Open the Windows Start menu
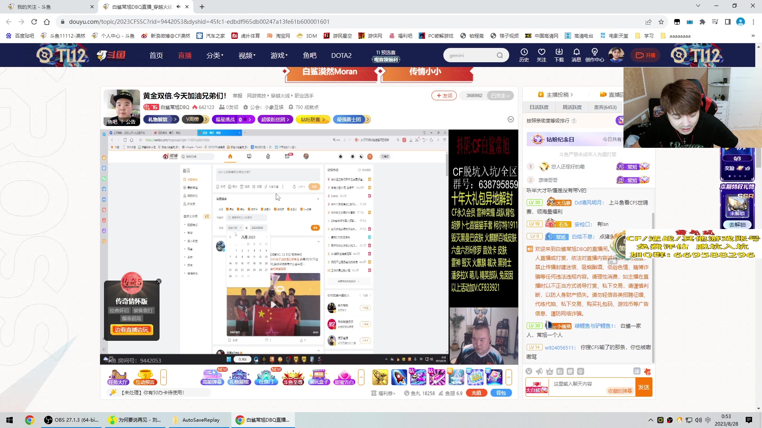This screenshot has width=762, height=428. [x=10, y=420]
